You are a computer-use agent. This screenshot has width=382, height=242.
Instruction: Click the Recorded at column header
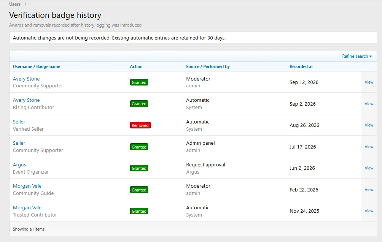301,66
